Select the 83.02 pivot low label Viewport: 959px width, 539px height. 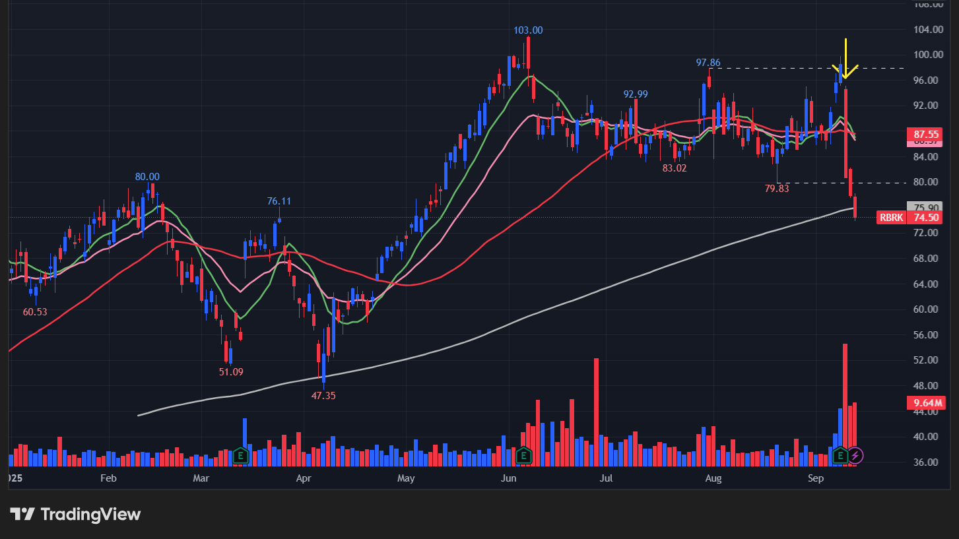(675, 168)
